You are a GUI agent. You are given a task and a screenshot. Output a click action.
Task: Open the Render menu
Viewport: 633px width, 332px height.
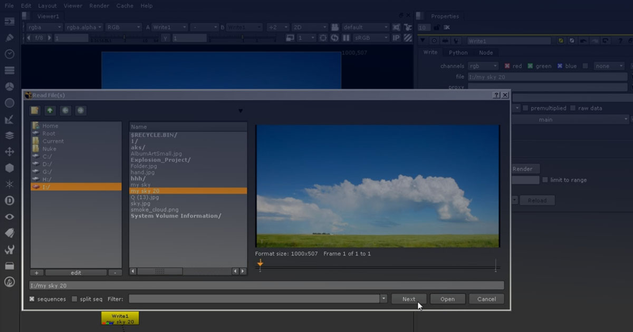coord(99,6)
